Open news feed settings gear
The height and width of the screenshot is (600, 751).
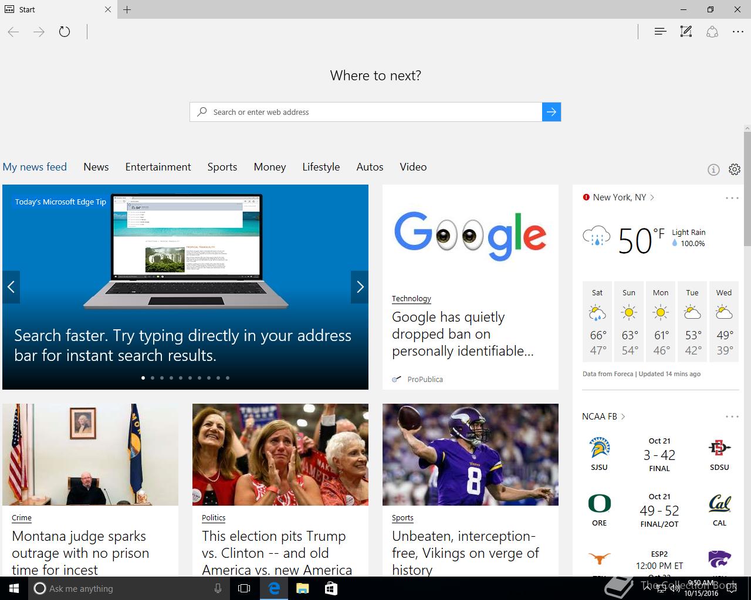735,169
